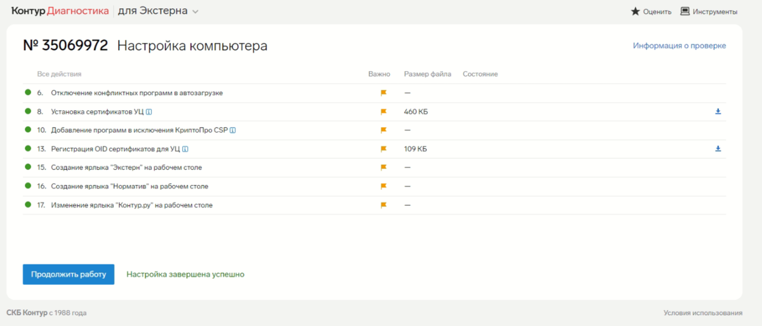Open 'Информация о проверке' link
This screenshot has width=762, height=326.
(679, 46)
